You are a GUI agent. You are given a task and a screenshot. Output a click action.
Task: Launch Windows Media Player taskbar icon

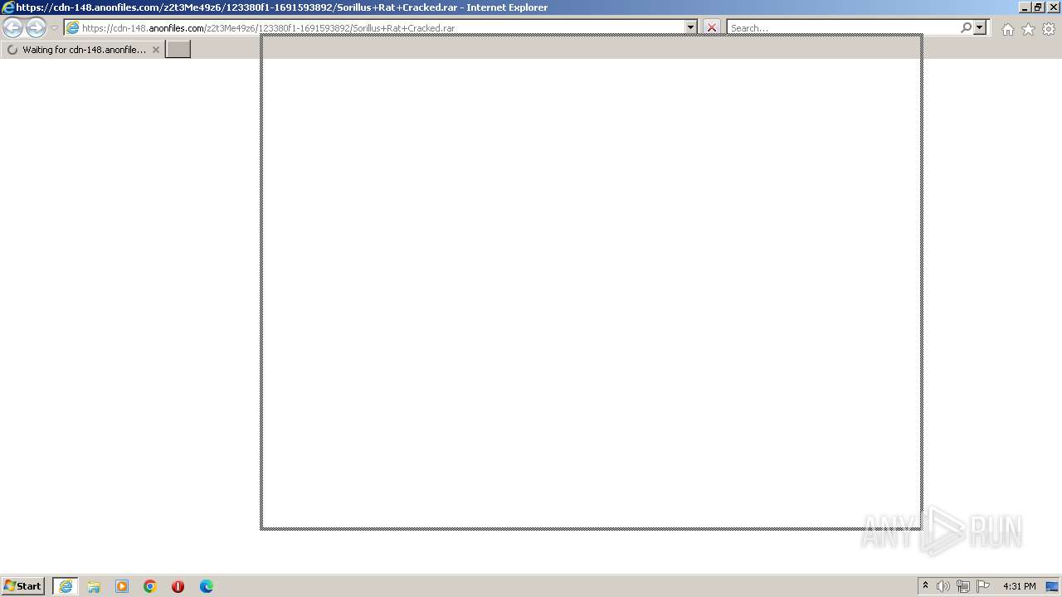(x=122, y=586)
